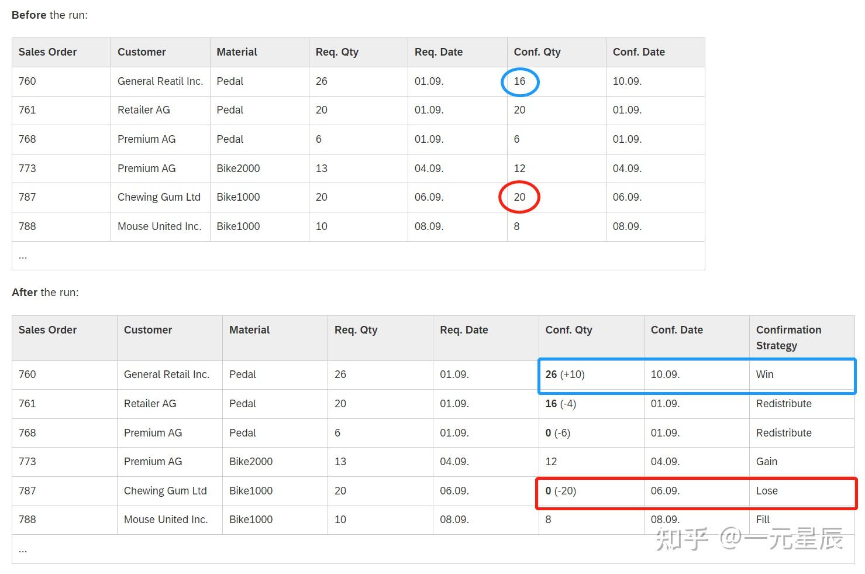The image size is (865, 574).
Task: Click the red-circled quantity 20
Action: pyautogui.click(x=519, y=197)
